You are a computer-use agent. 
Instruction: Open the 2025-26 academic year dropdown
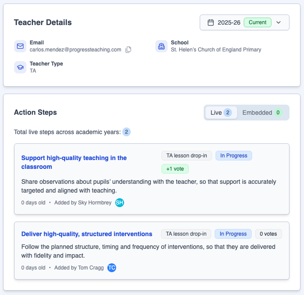[229, 22]
